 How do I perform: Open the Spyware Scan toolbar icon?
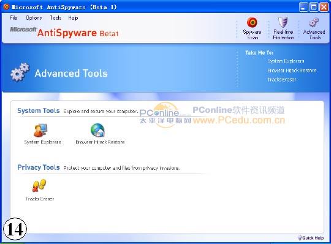(x=252, y=22)
